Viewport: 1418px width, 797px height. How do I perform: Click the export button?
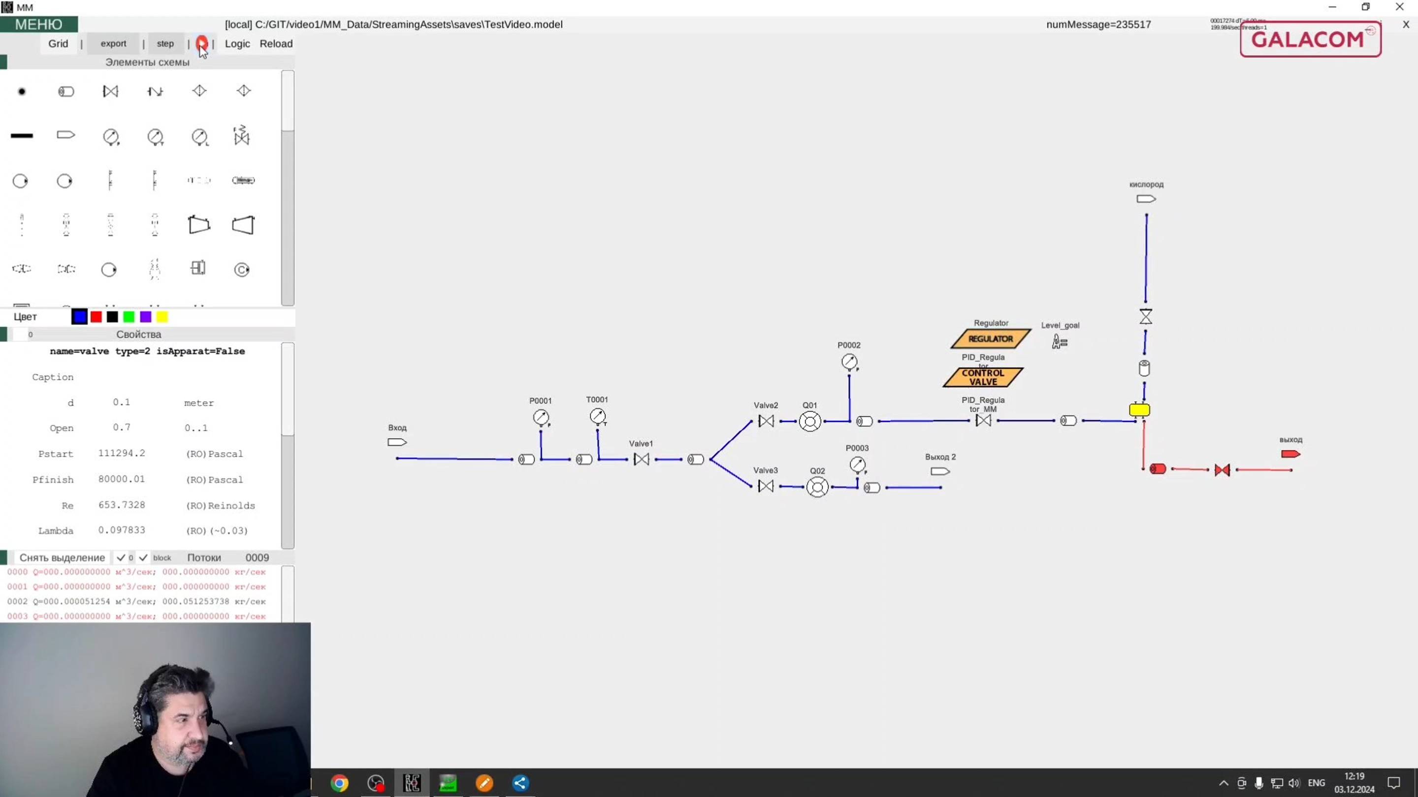point(113,44)
